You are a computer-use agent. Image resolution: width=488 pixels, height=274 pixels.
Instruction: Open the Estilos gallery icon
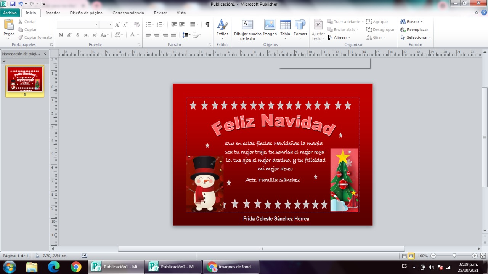pyautogui.click(x=222, y=25)
